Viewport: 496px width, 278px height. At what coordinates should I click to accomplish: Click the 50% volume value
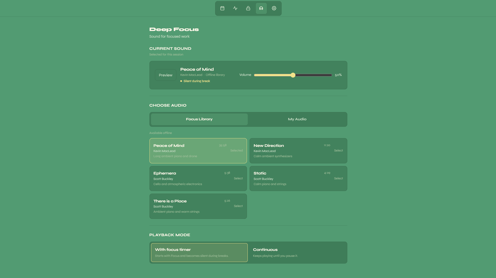tap(338, 75)
